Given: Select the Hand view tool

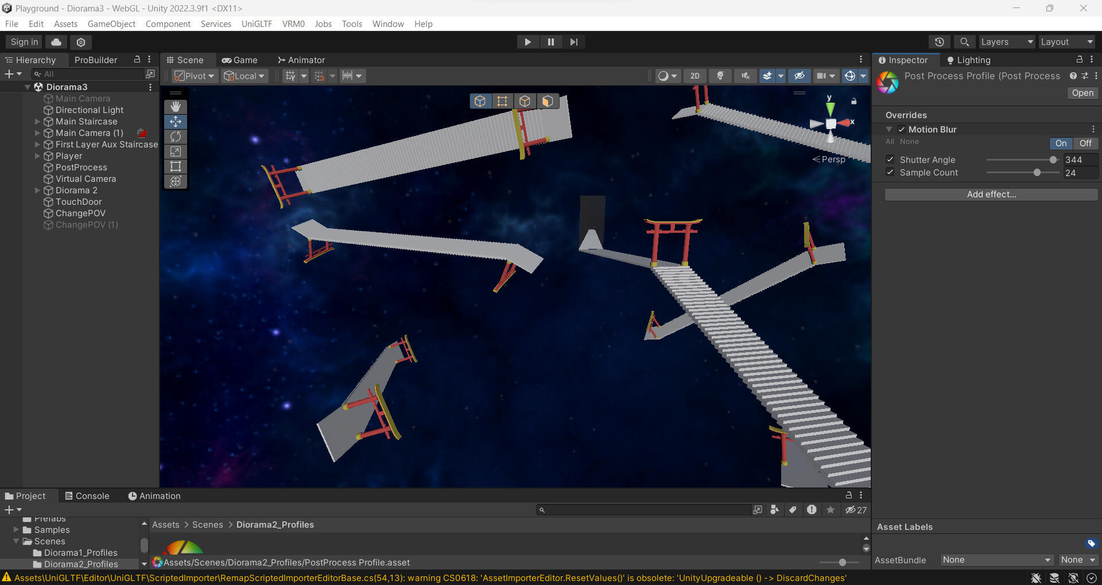Looking at the screenshot, I should tap(176, 107).
